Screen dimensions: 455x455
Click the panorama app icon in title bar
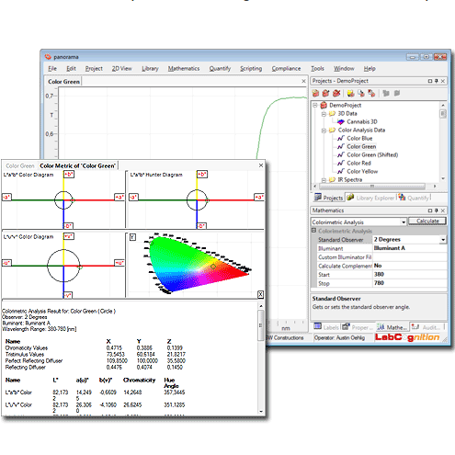point(48,57)
